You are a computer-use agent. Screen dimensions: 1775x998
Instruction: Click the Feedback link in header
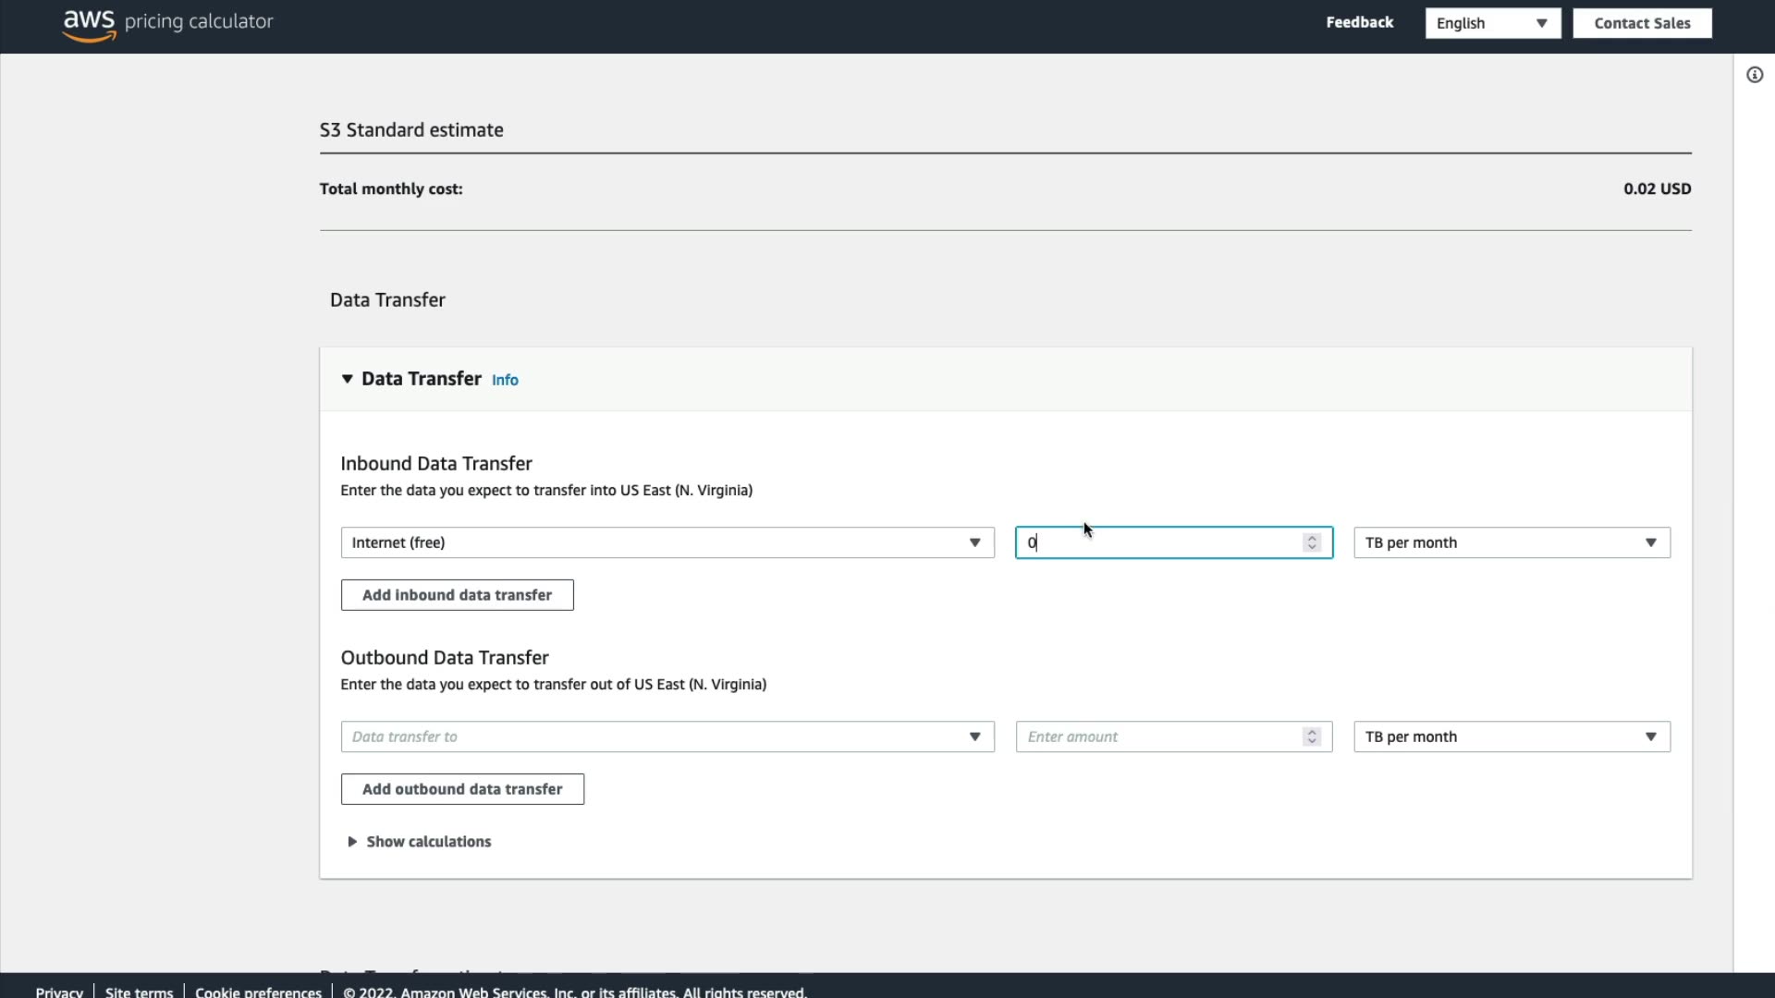coord(1359,22)
